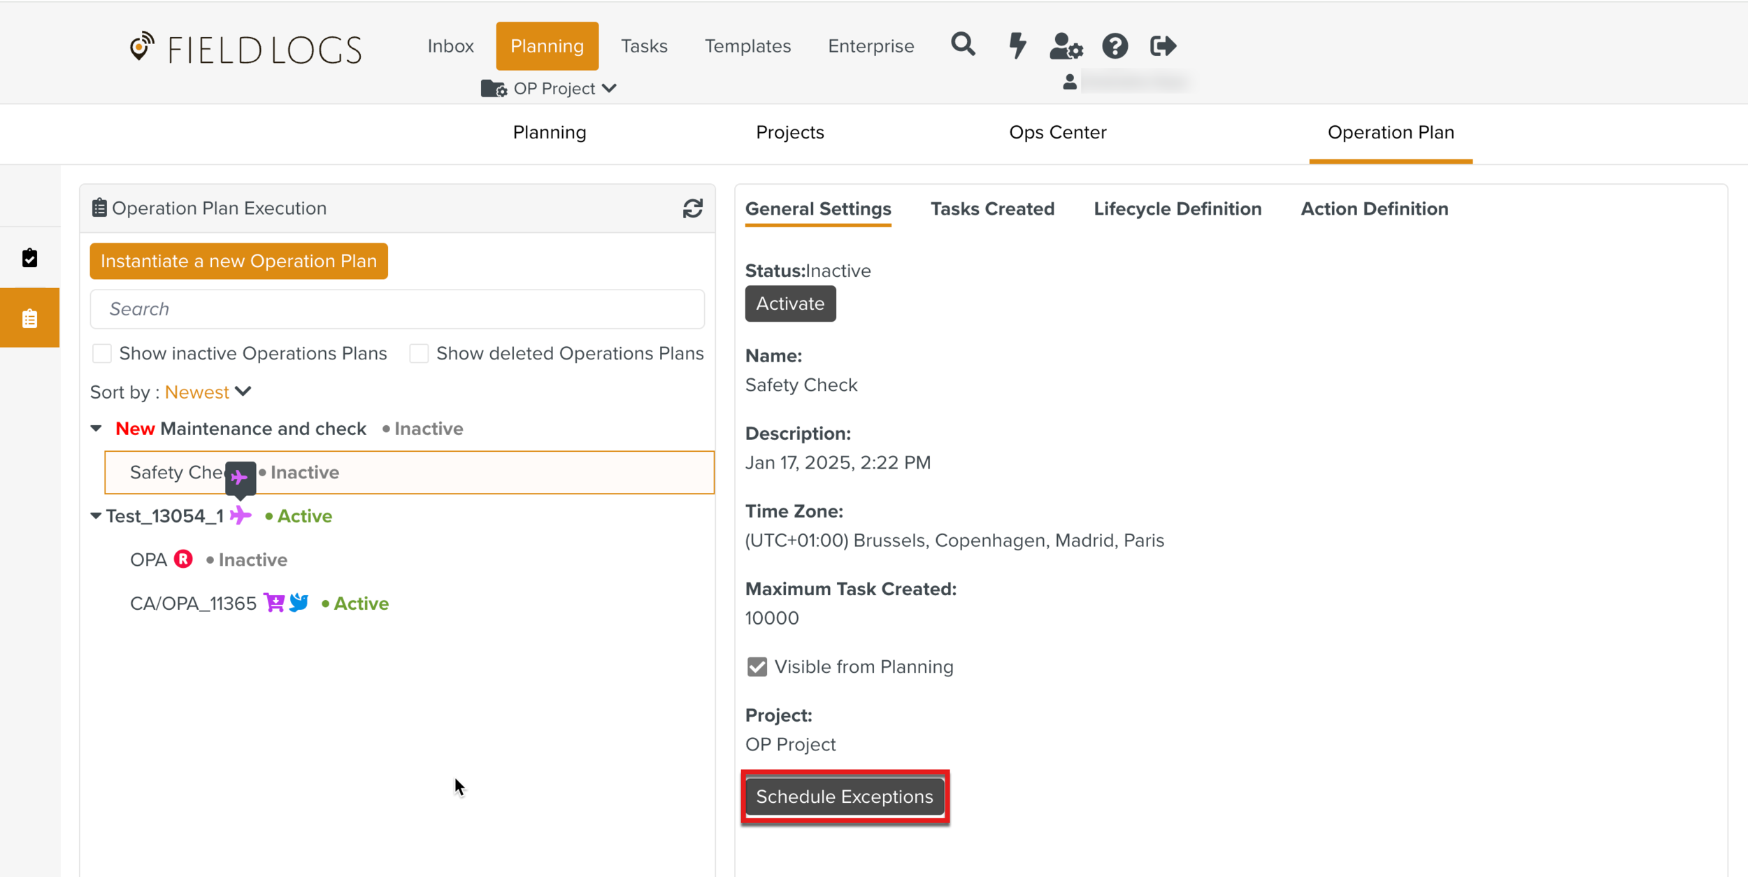Screen dimensions: 1748x877
Task: Enable Show inactive Operations Plans checkbox
Action: point(102,353)
